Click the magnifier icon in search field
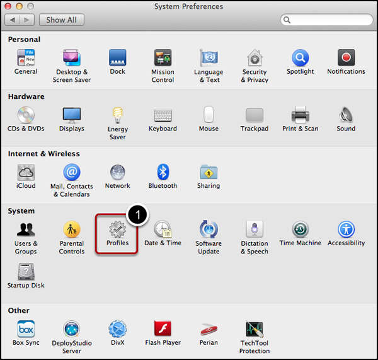Screen dimensions: 378x360 click(287, 20)
